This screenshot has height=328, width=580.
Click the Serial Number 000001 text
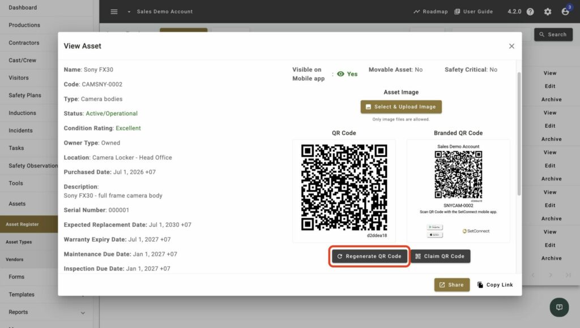(96, 210)
